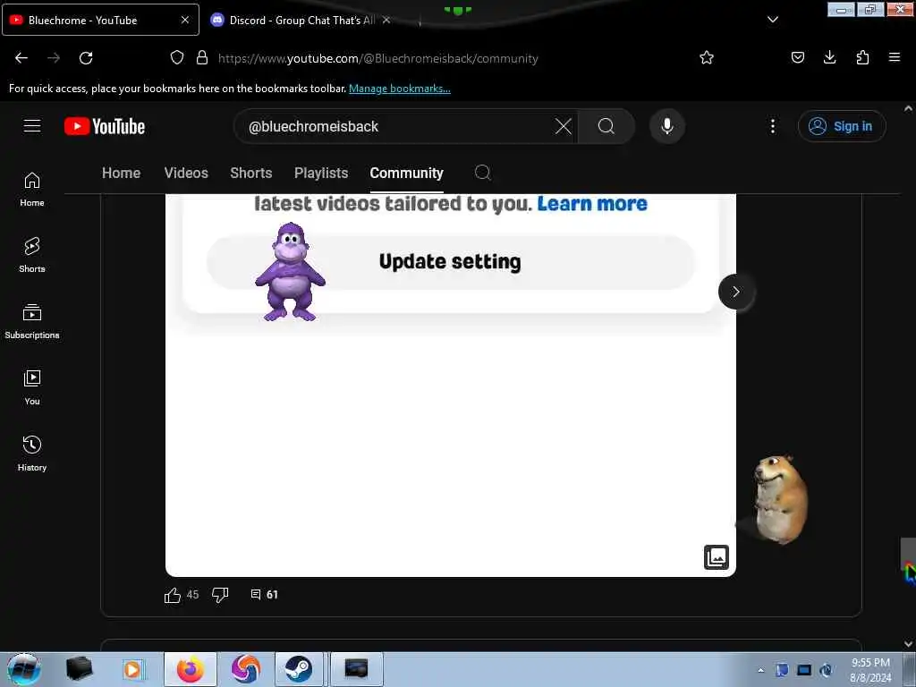Sign in to YouTube
Image resolution: width=916 pixels, height=687 pixels.
[x=842, y=126]
